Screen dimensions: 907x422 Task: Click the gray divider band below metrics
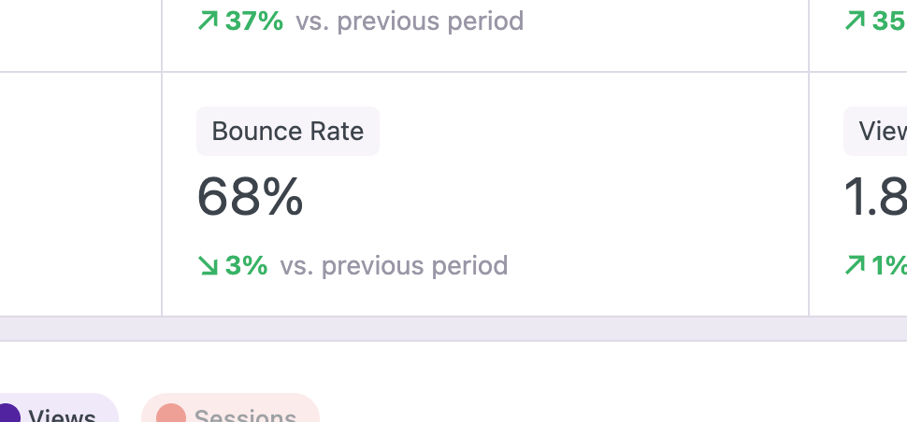coord(453,329)
